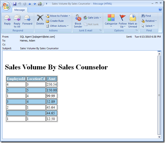Minimize the message window

coord(152,3)
